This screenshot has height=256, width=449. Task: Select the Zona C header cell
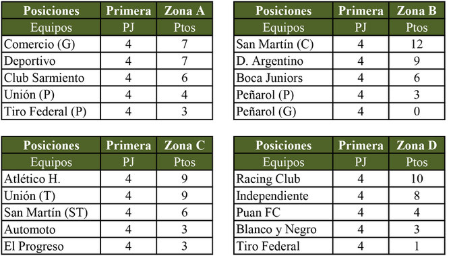pos(185,145)
